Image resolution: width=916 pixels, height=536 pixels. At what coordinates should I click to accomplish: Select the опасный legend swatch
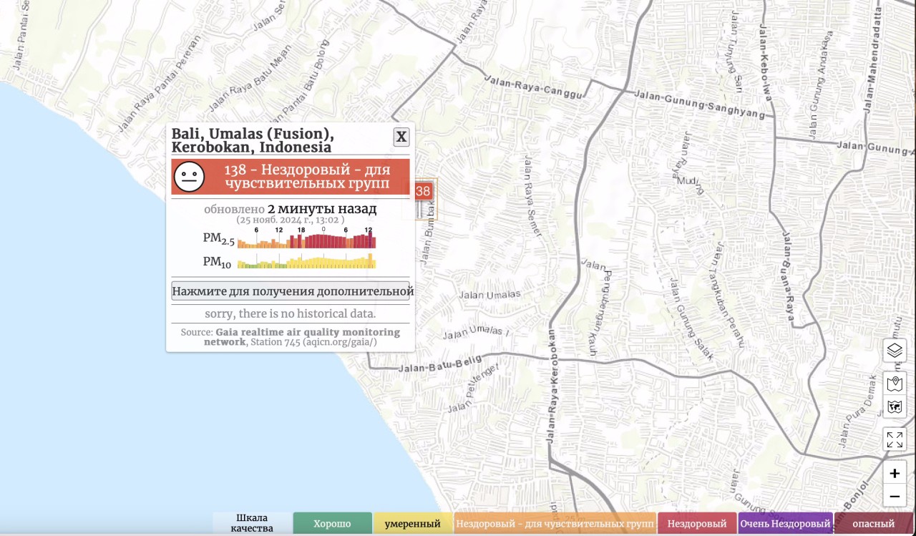[x=874, y=524]
